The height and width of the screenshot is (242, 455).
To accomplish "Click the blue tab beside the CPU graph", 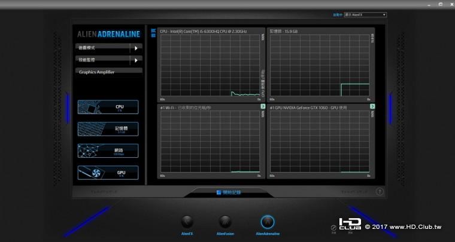I will [154, 33].
